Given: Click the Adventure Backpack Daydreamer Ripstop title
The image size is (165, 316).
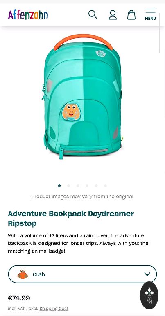Looking at the screenshot, I should coord(71,218).
